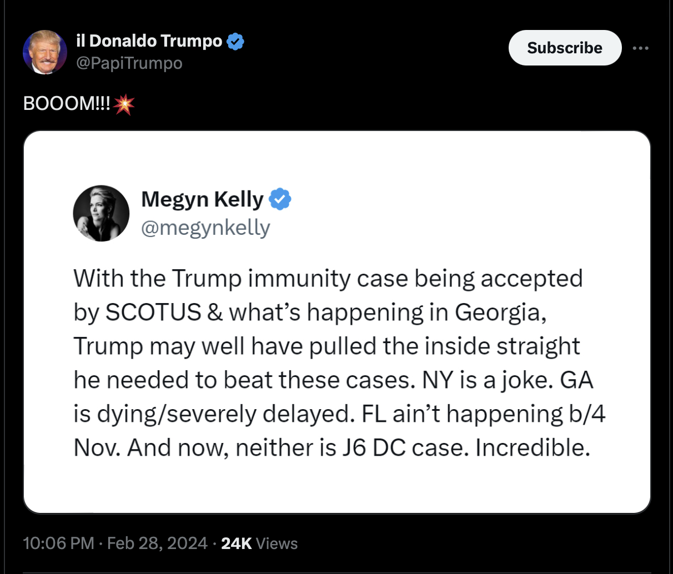673x574 pixels.
Task: Click the verified badge beside il Donaldo Trumpo
Action: point(235,41)
